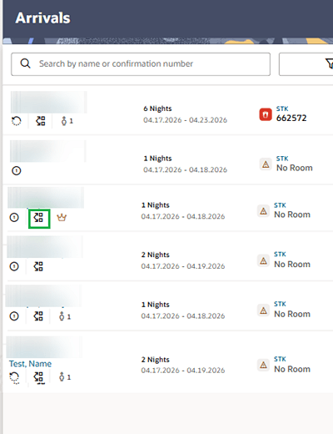This screenshot has width=333, height=434.
Task: Click the dotted circle status icon in first row
Action: point(17,121)
